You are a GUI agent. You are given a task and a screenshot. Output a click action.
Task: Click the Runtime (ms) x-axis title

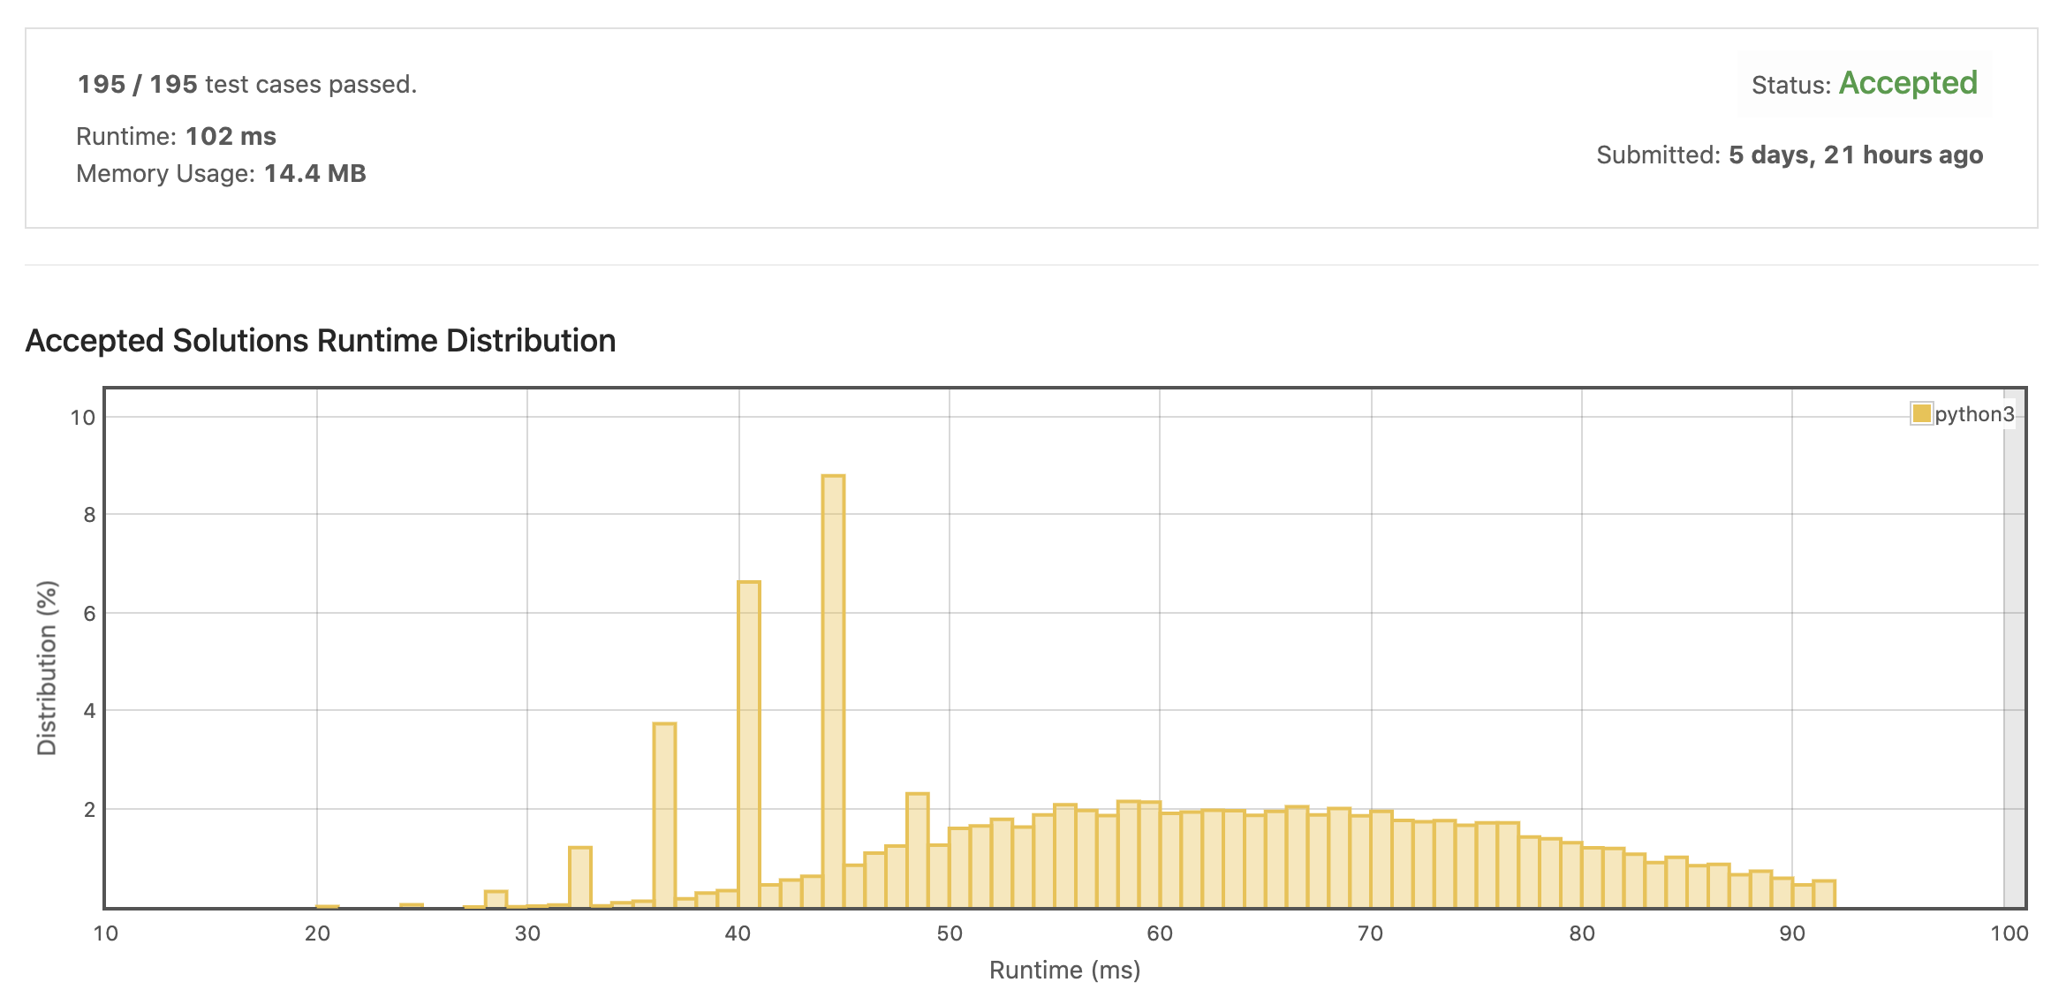coord(1064,970)
